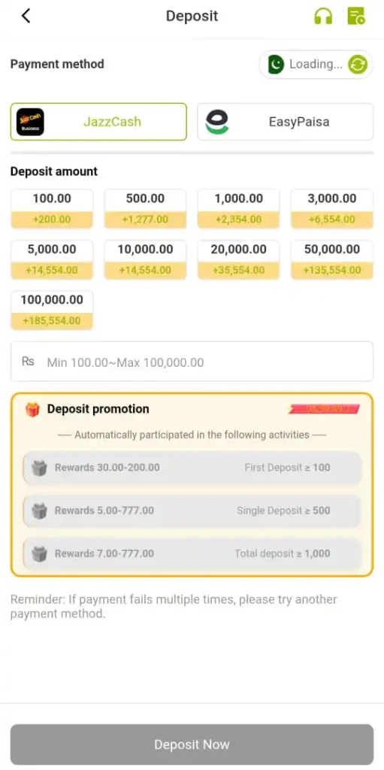Tap the JazzCash logo icon
This screenshot has width=384, height=770.
click(x=30, y=122)
